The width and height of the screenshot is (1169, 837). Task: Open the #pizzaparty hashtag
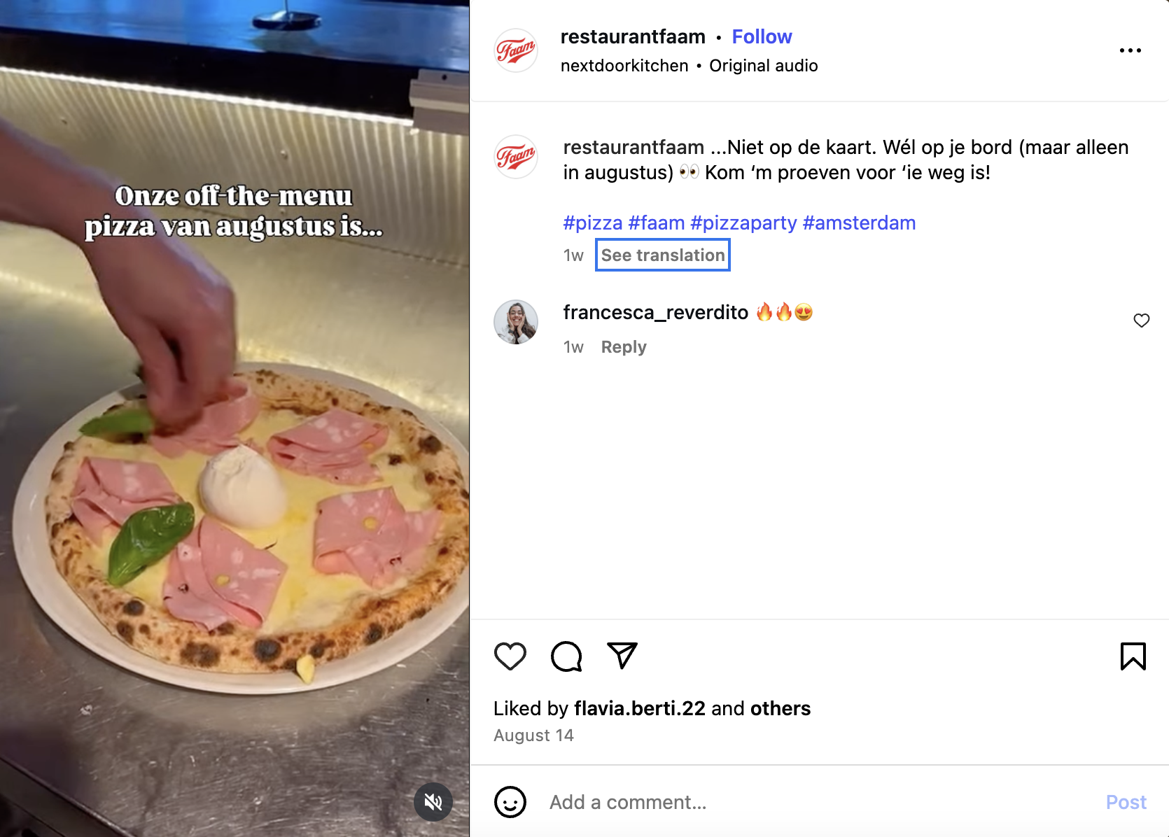click(743, 223)
